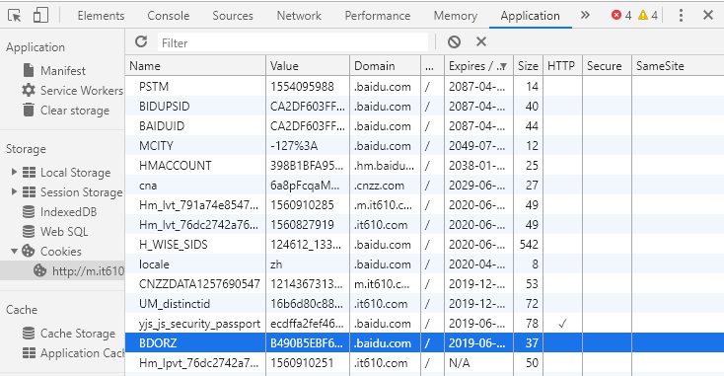
Task: Click the Cookies cookie icon
Action: point(29,251)
